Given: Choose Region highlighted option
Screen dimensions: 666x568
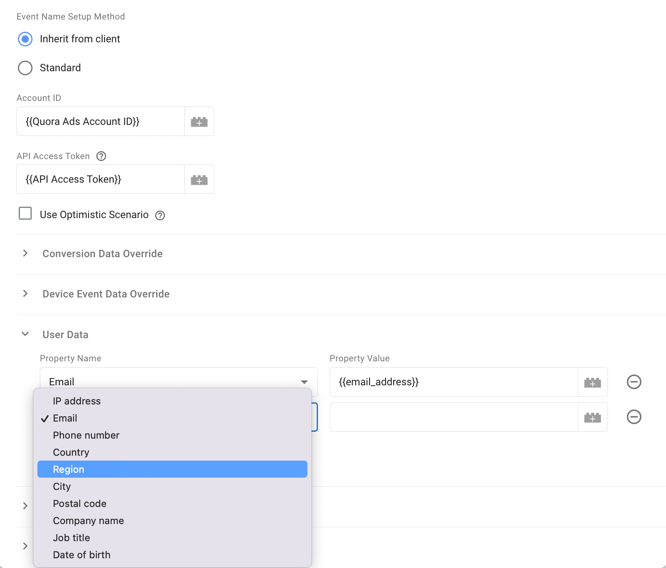Looking at the screenshot, I should [172, 469].
